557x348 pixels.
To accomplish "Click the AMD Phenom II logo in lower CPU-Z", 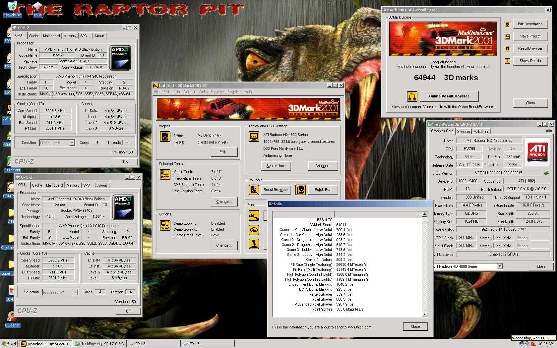I will (123, 207).
